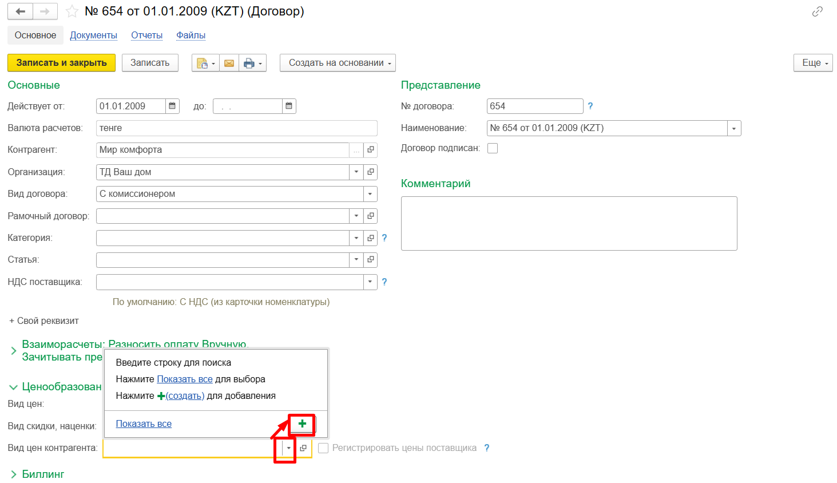The width and height of the screenshot is (837, 483).
Task: Click the green plus create button
Action: pyautogui.click(x=302, y=424)
